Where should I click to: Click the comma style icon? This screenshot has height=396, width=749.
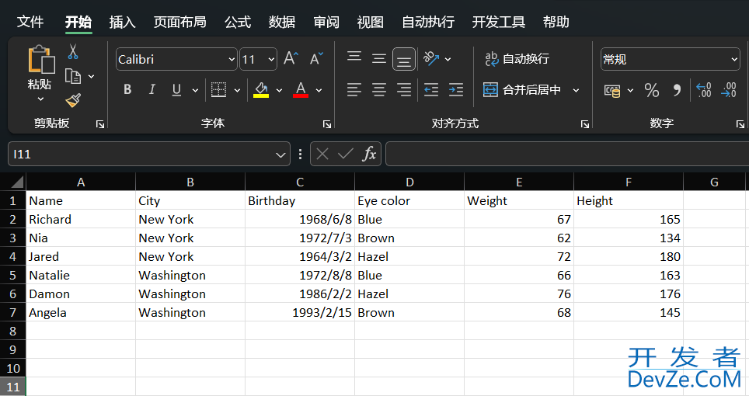click(x=677, y=91)
